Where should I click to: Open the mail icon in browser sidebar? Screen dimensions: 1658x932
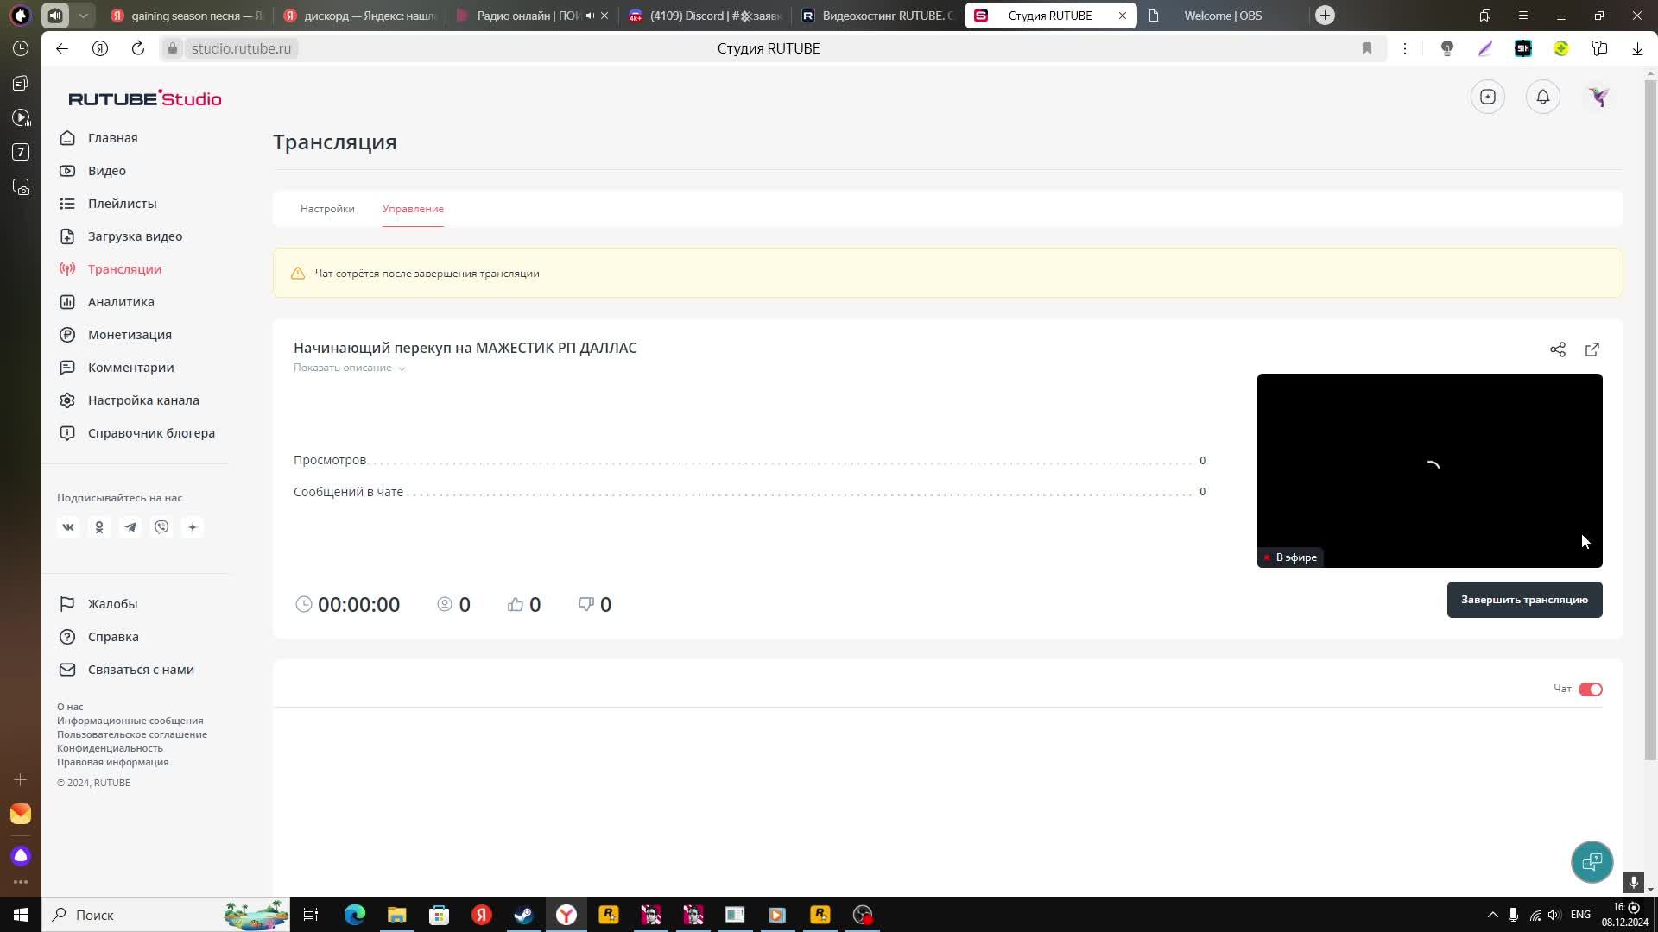[x=21, y=814]
